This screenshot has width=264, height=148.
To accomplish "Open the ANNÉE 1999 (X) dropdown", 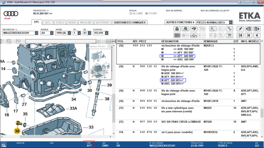I will tap(69, 33).
